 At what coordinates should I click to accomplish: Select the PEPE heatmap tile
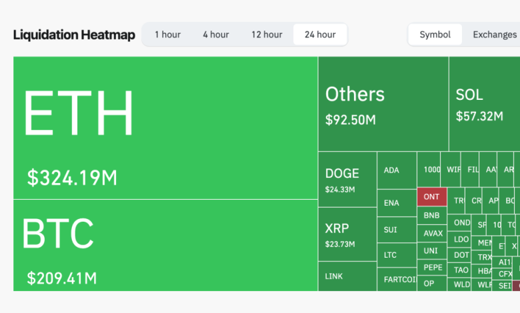click(x=432, y=268)
